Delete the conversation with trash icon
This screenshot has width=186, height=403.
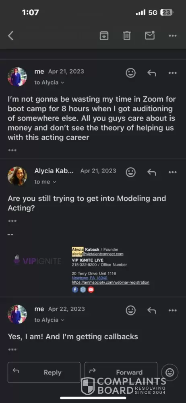click(x=127, y=36)
